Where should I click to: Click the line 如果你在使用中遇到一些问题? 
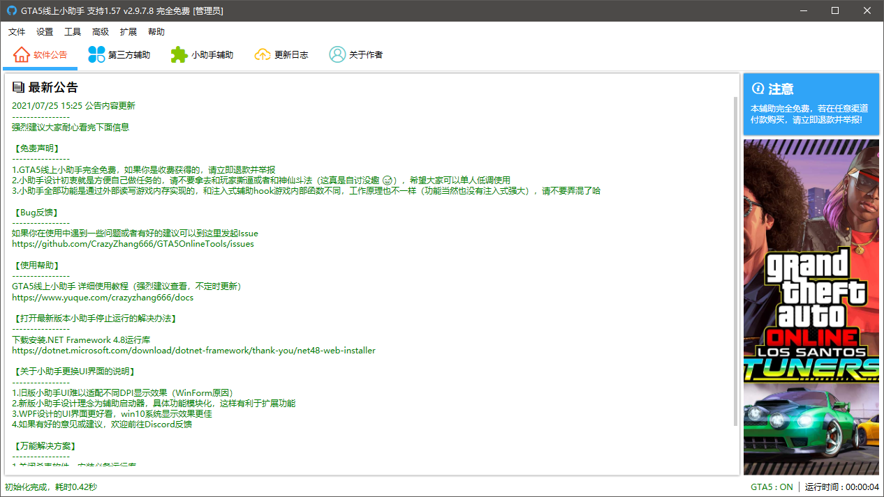(135, 234)
